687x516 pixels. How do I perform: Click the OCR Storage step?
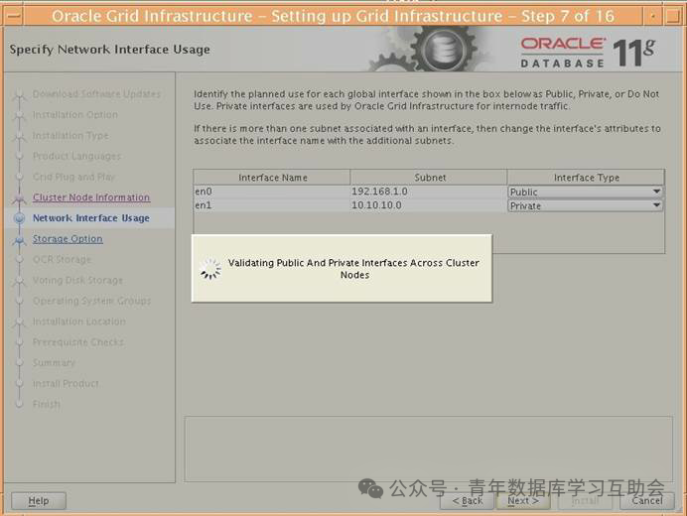coord(62,260)
